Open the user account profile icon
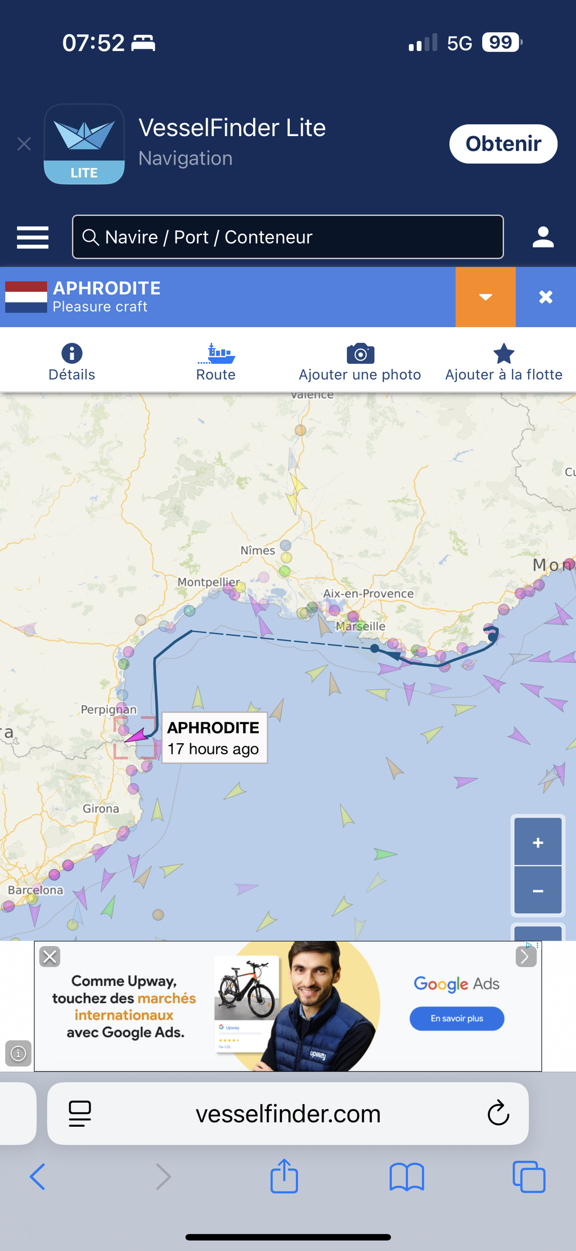 click(543, 237)
